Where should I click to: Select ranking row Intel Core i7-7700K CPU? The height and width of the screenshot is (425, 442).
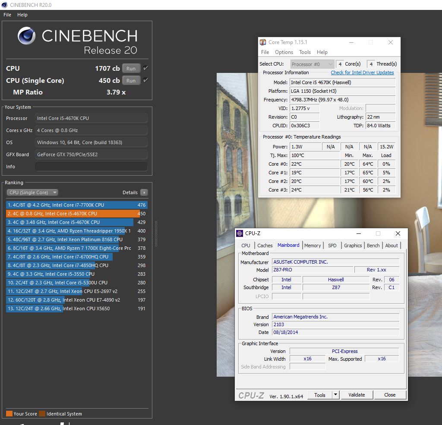(x=77, y=205)
